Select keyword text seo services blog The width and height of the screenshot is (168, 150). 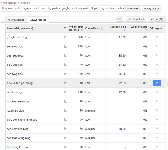(18, 129)
